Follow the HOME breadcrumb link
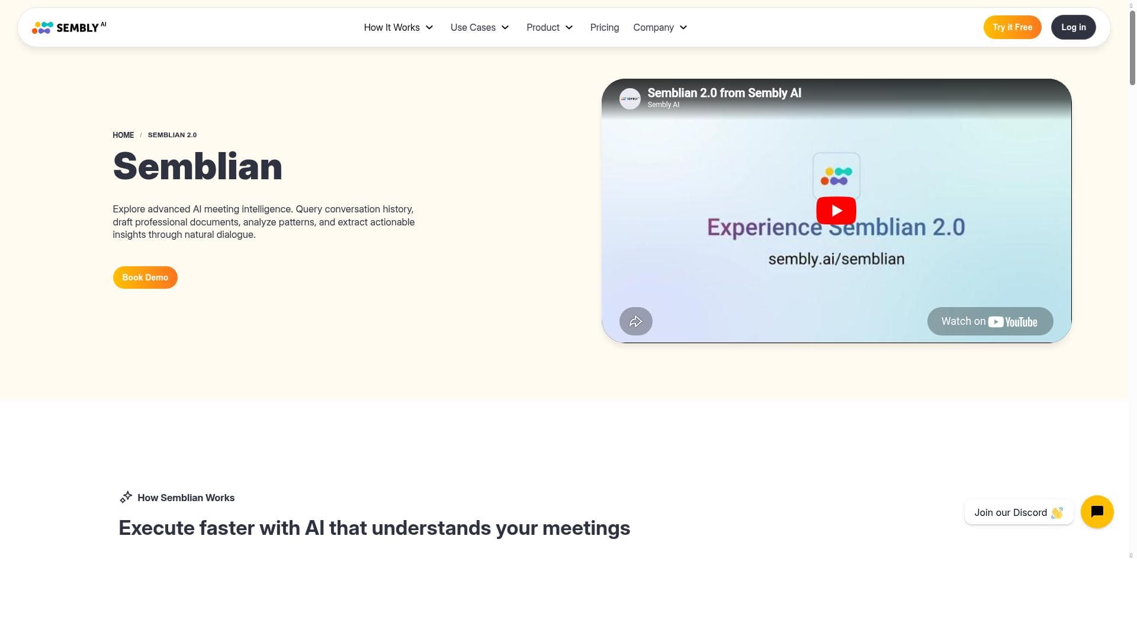The width and height of the screenshot is (1137, 639). coord(123,135)
